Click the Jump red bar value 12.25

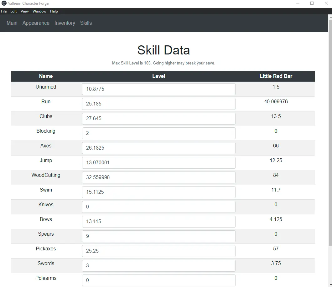pos(276,161)
